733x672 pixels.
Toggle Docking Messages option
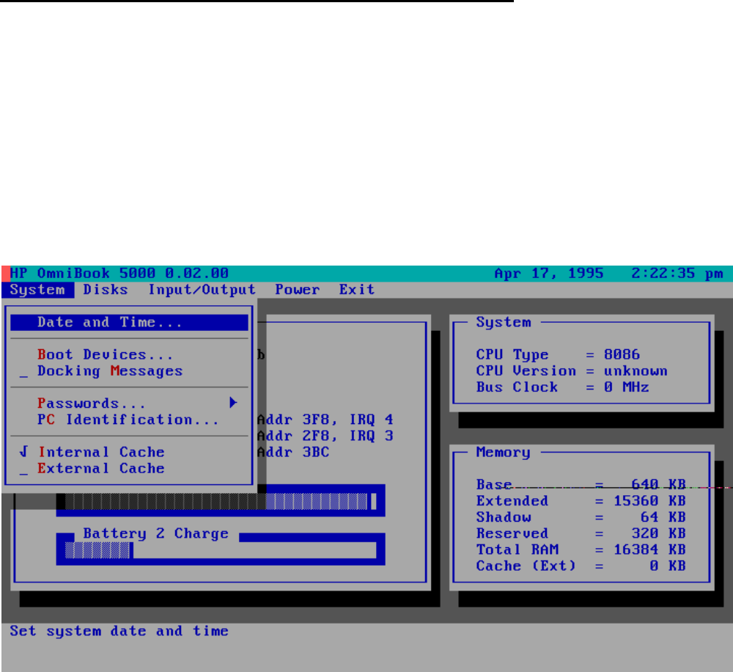click(x=129, y=371)
